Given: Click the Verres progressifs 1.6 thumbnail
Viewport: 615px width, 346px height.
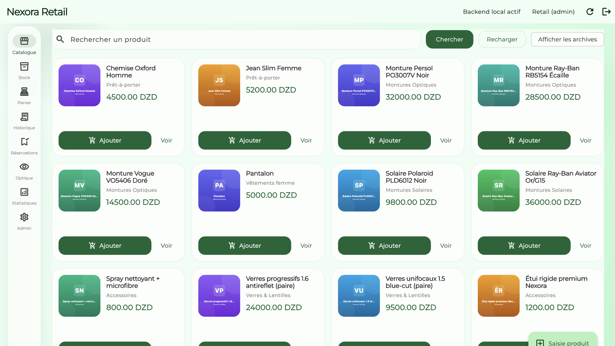Looking at the screenshot, I should click(x=219, y=296).
